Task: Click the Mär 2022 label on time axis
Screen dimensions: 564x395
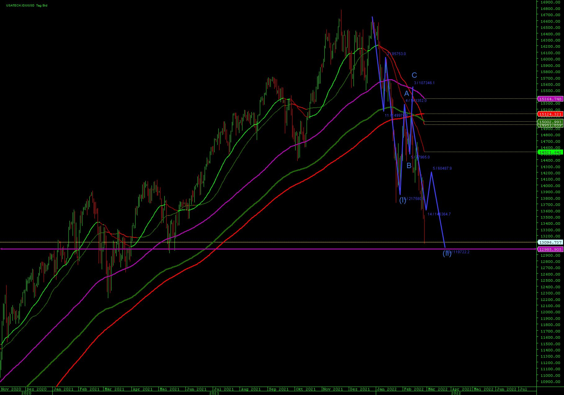Action: coord(438,389)
